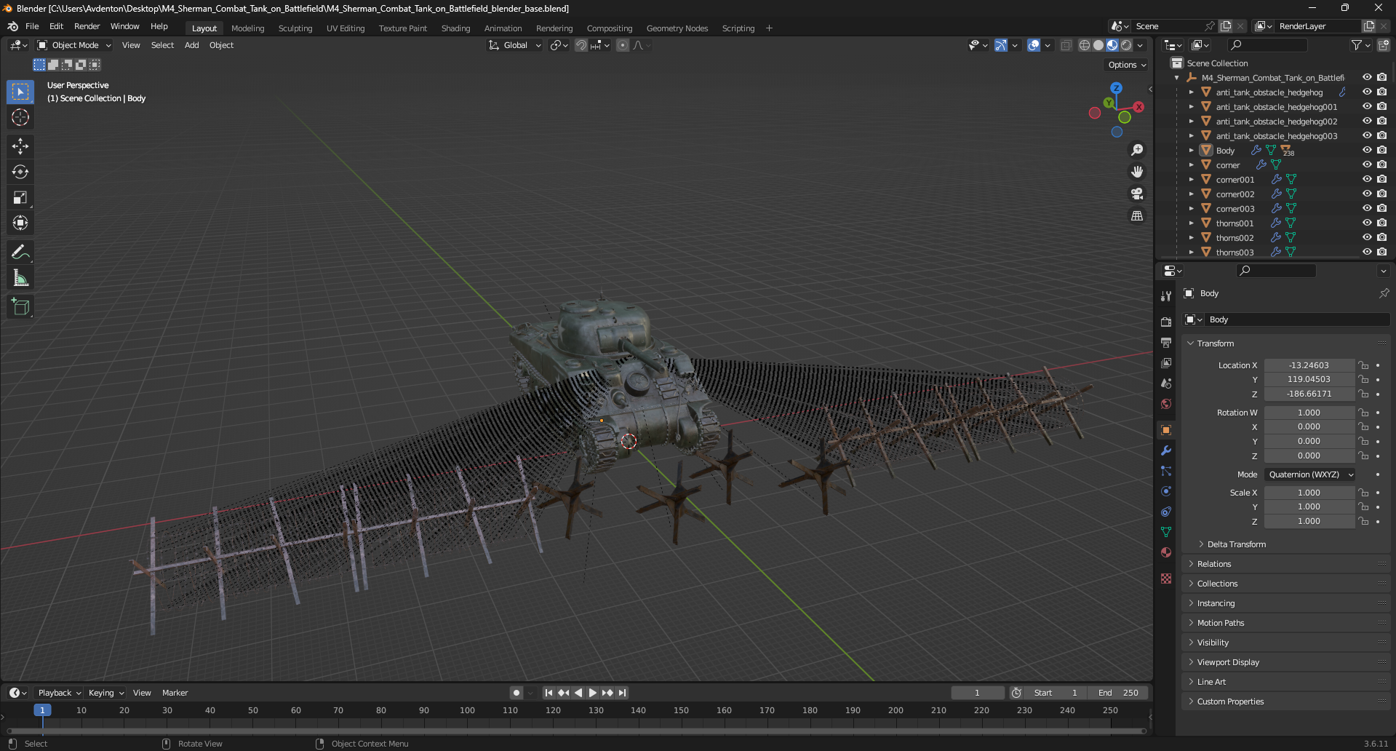
Task: Open the View Layer properties tab
Action: click(1166, 362)
